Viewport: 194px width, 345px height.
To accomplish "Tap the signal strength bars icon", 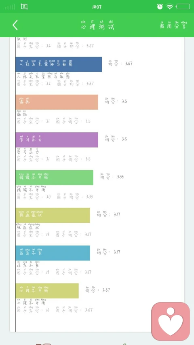I will point(10,7).
